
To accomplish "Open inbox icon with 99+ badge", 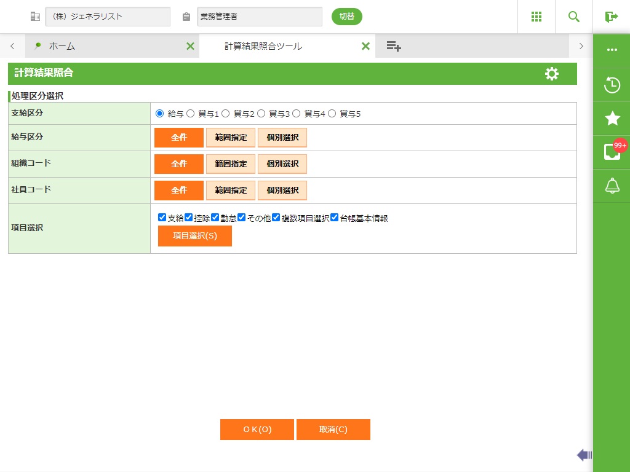I will point(612,152).
